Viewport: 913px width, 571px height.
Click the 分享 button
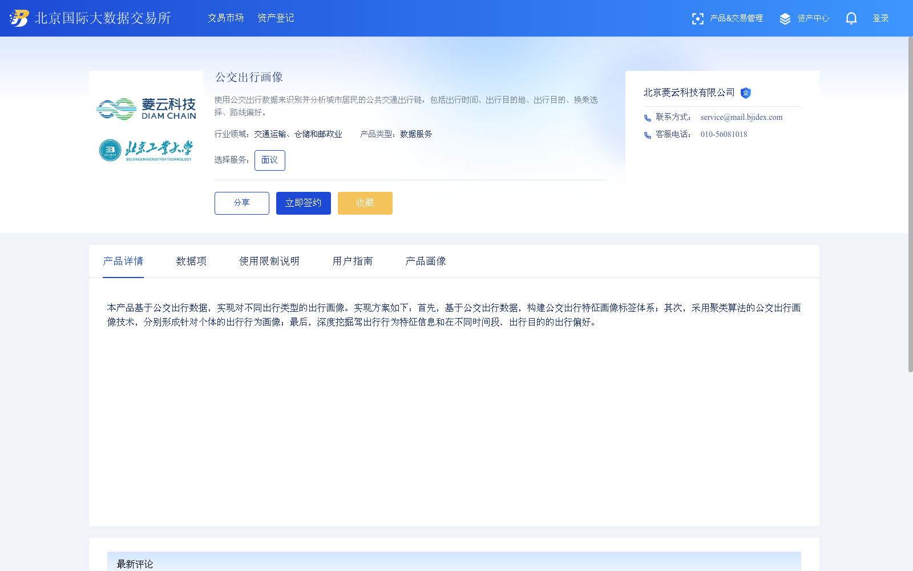coord(242,203)
